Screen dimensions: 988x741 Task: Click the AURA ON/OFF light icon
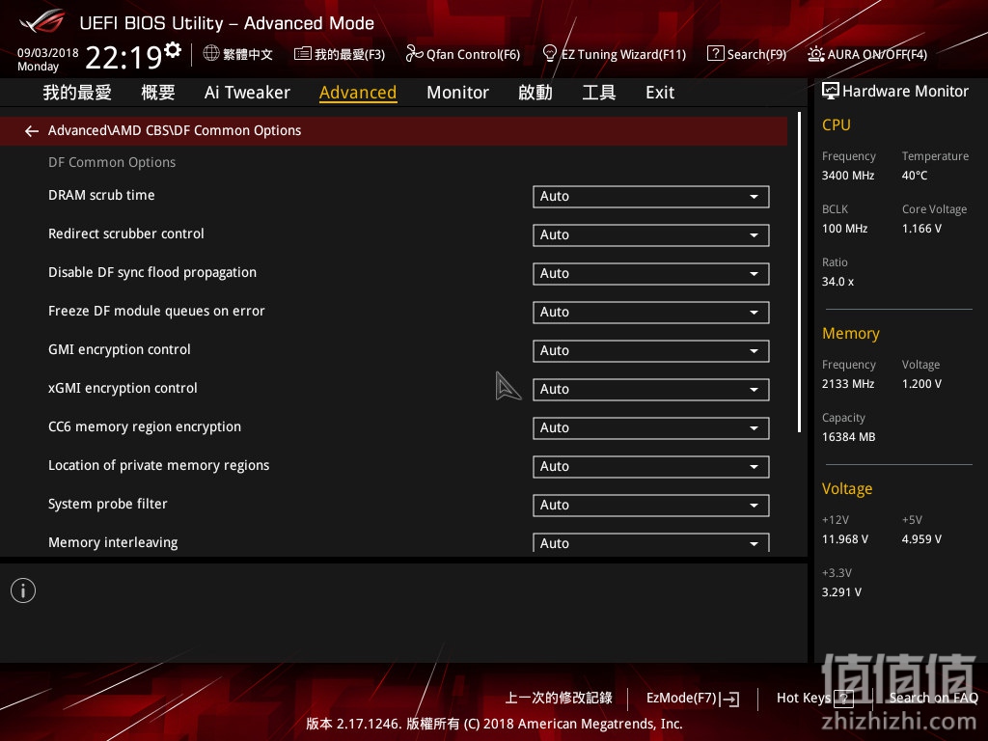click(816, 54)
